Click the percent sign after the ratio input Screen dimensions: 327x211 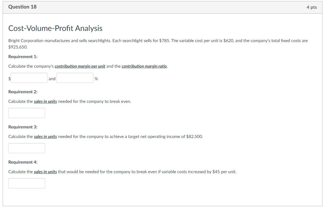(96, 78)
